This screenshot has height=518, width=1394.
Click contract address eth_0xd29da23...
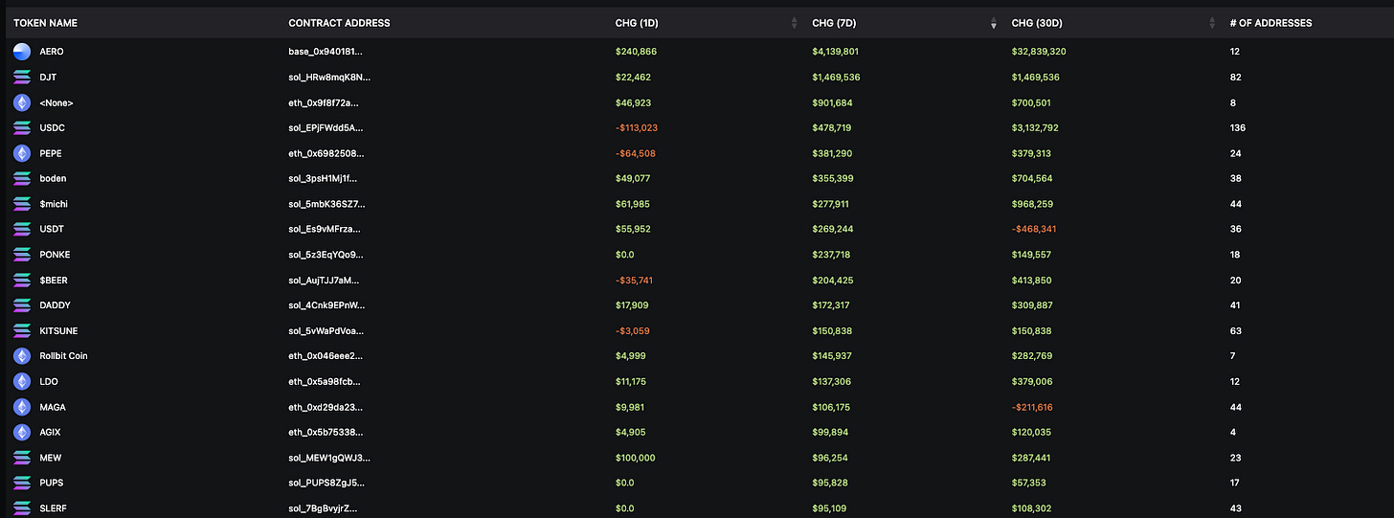(326, 407)
